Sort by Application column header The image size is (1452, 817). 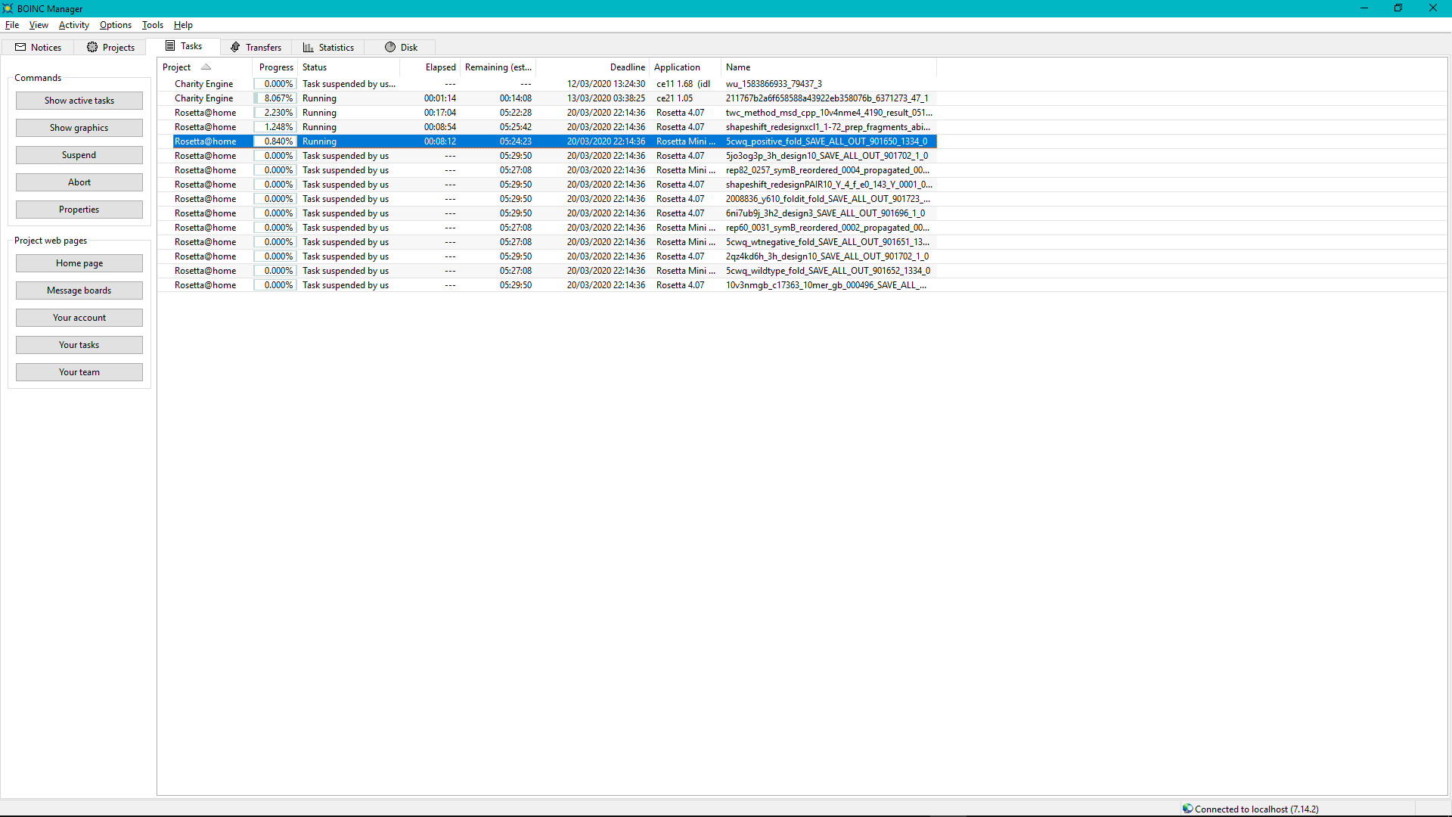pyautogui.click(x=685, y=67)
